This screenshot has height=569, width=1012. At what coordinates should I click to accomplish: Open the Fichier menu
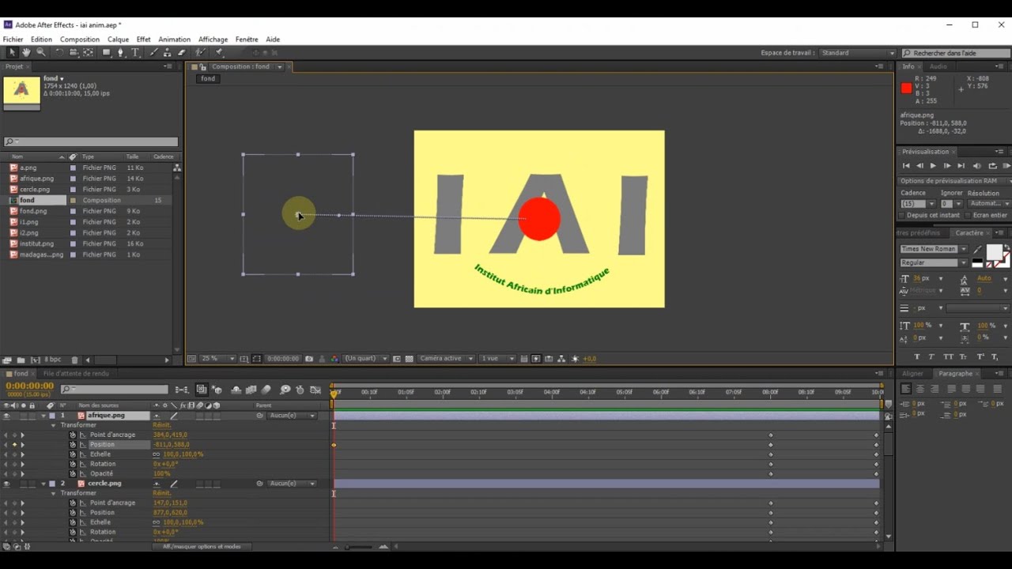pos(13,40)
